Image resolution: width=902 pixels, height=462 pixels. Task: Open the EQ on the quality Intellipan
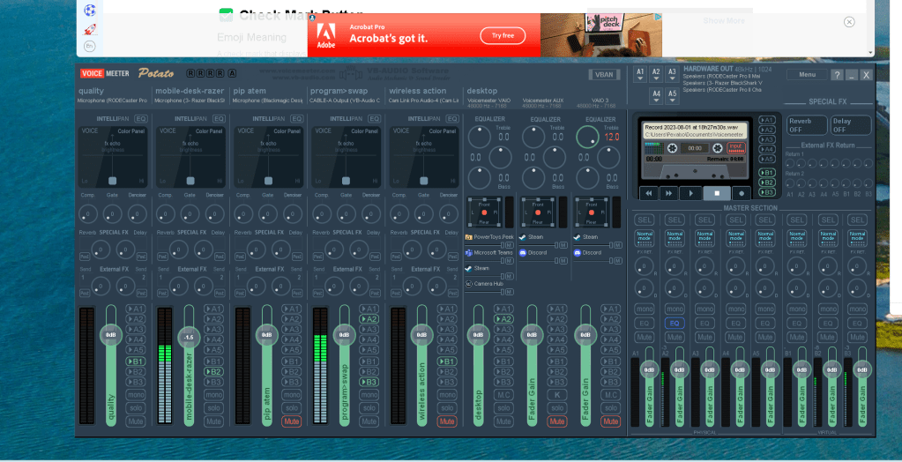coord(140,118)
